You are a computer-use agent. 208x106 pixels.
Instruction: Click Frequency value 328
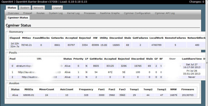(86, 95)
